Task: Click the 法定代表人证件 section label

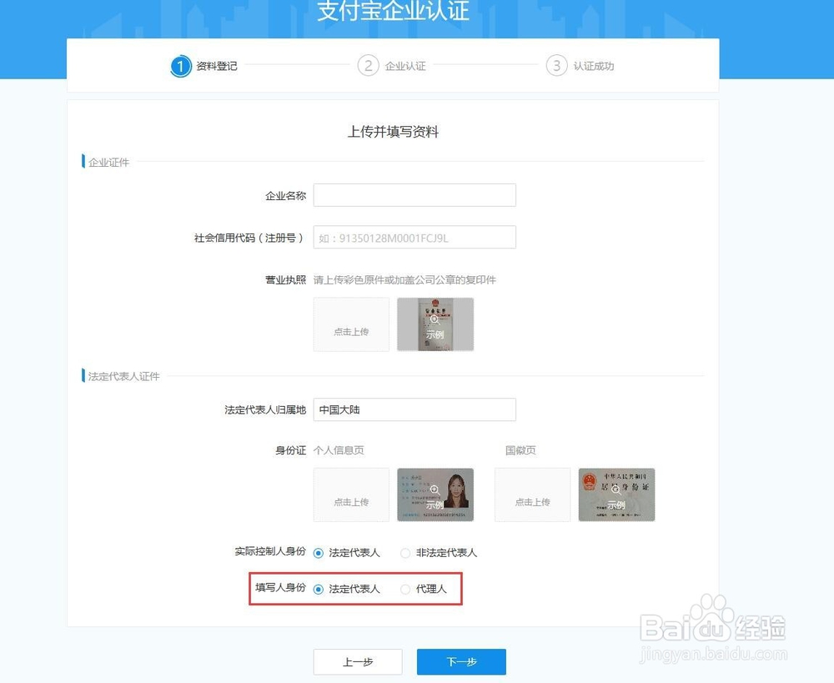Action: (x=124, y=377)
